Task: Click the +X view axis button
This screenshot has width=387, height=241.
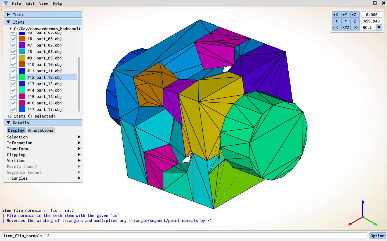Action: coord(336,15)
